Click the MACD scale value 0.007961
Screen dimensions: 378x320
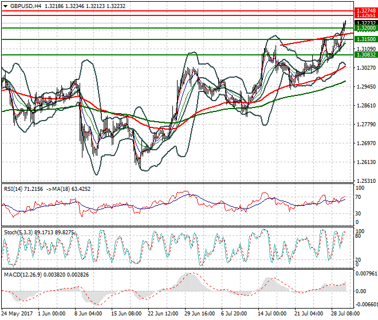click(x=366, y=274)
